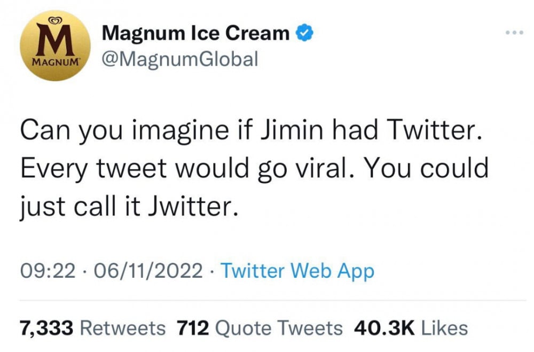The image size is (534, 352).
Task: Click the 09:22 tweet timestamp
Action: 45,271
